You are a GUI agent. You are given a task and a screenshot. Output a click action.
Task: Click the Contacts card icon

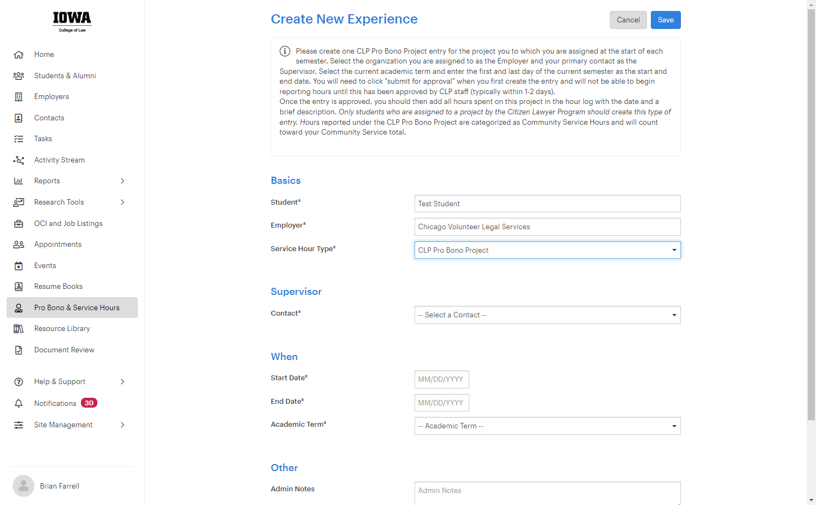click(x=19, y=118)
